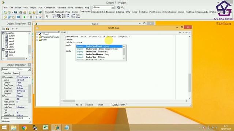
Task: Open the Component menu
Action: coord(50,8)
